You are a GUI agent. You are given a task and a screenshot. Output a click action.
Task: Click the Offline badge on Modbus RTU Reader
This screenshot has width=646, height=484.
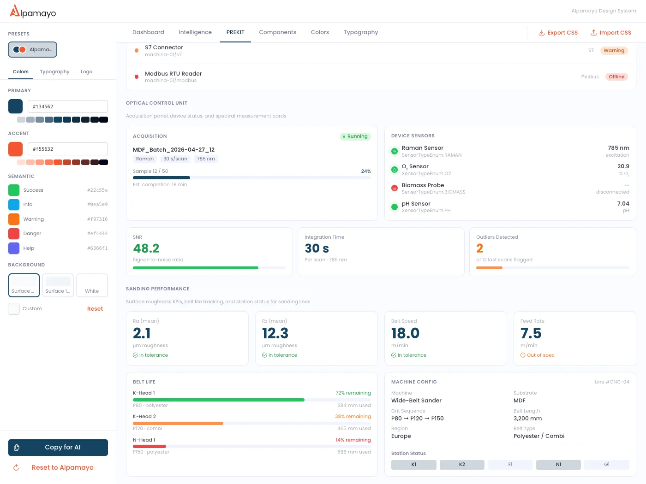click(x=616, y=77)
